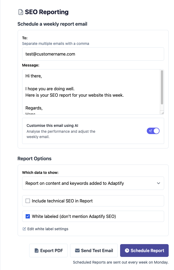Viewport: 174px width, 270px height.
Task: Click the message box vertical scrollbar
Action: (162, 87)
